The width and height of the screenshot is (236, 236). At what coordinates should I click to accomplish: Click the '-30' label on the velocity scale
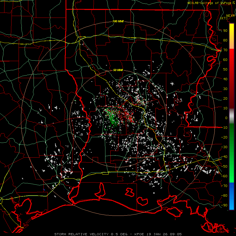[x=224, y=147]
